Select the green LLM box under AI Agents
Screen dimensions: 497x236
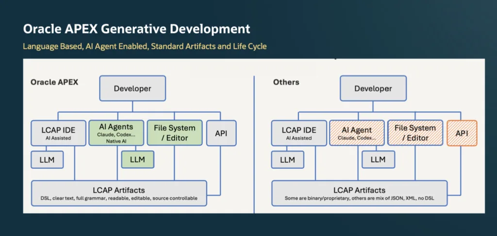[x=137, y=159]
